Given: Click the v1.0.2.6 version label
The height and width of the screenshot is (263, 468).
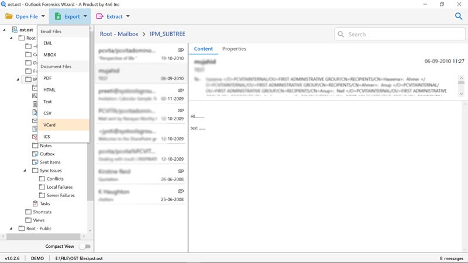Looking at the screenshot, I should (x=12, y=258).
